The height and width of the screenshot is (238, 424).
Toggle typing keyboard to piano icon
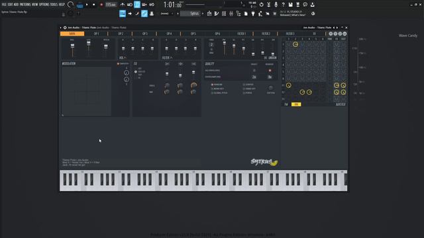123,13
